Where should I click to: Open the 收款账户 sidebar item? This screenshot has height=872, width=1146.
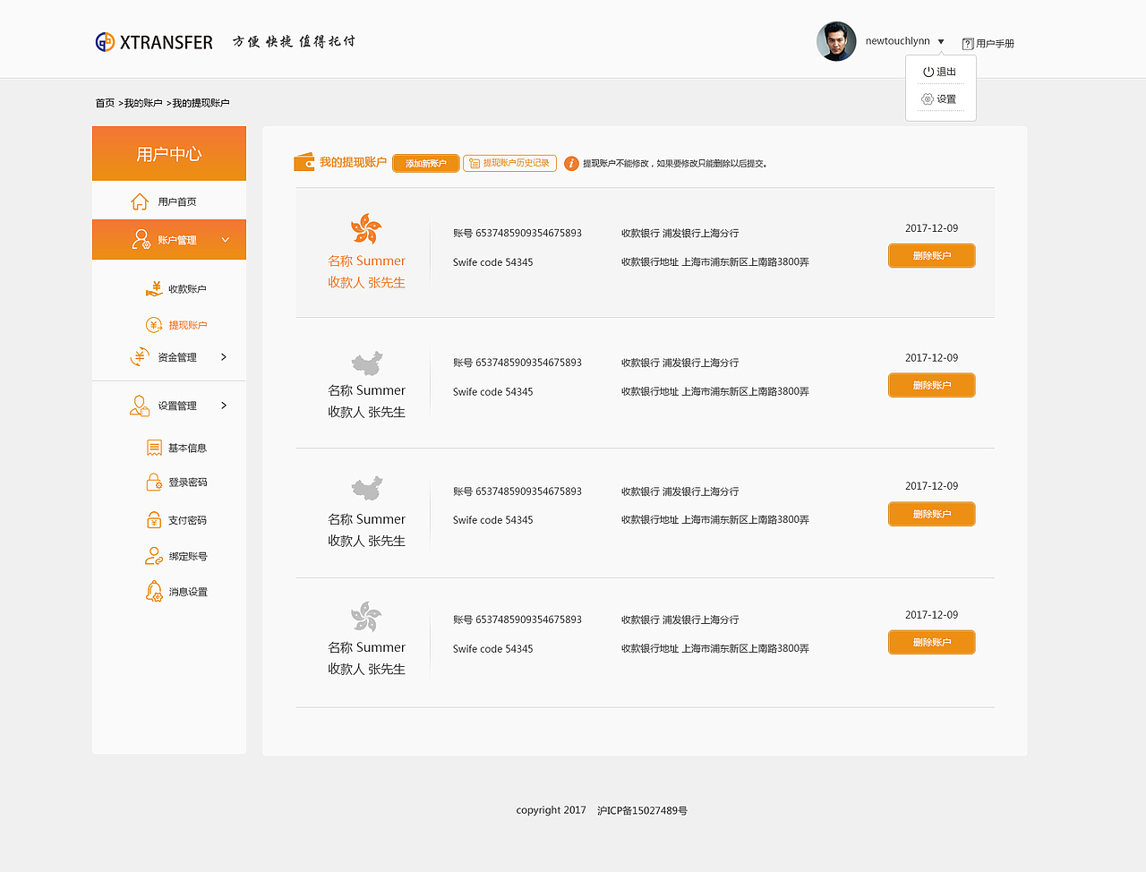[x=187, y=289]
